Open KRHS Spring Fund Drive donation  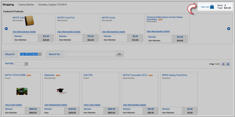tap(175, 75)
